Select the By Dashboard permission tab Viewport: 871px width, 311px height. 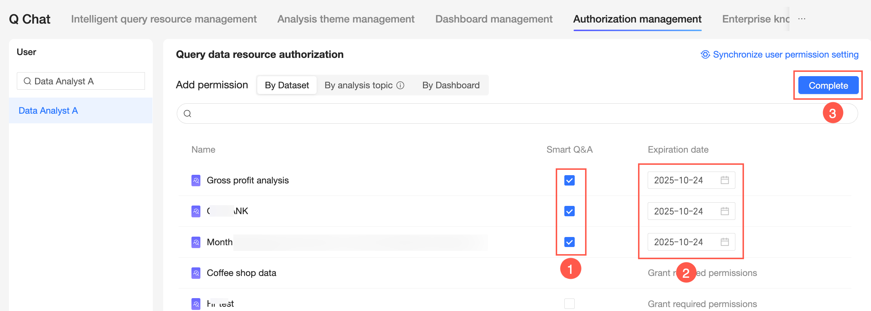pyautogui.click(x=451, y=85)
